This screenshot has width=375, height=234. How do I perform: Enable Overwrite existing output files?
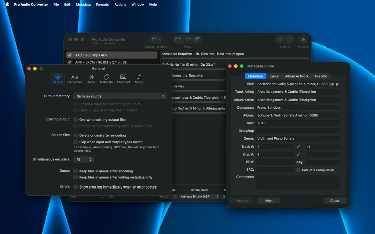[76, 120]
